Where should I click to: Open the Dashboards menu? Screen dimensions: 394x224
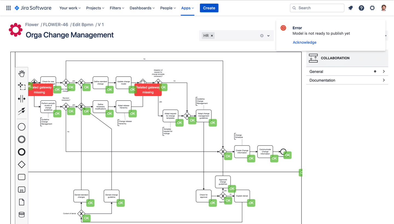point(142,8)
